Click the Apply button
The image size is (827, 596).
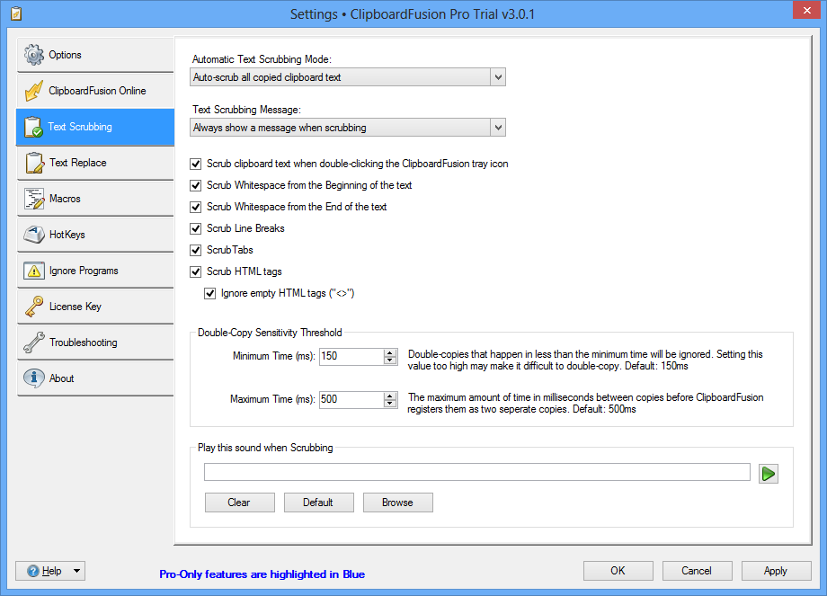(777, 571)
